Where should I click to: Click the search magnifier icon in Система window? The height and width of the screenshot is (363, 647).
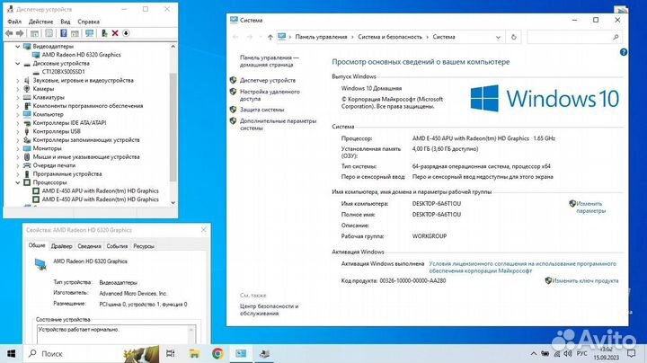[616, 37]
